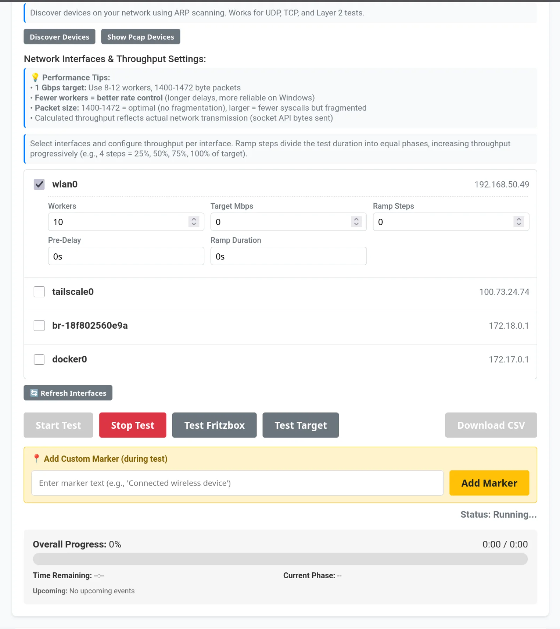
Task: Adjust the Ramp Steps spinner arrows
Action: coord(519,222)
